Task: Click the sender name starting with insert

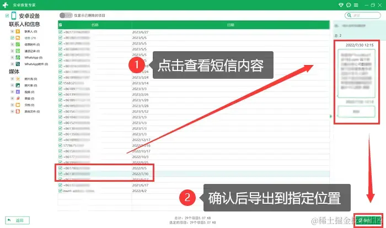Action: pos(79,191)
